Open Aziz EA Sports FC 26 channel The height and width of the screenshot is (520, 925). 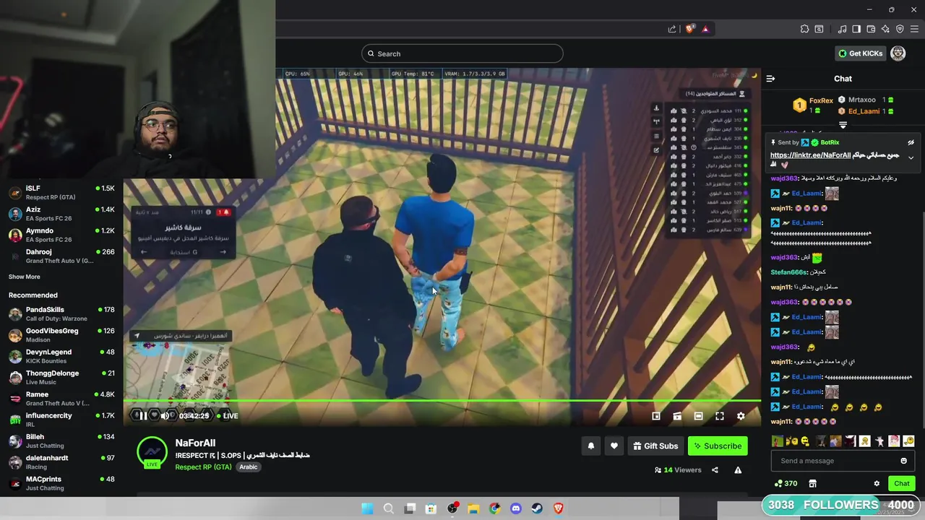[62, 214]
